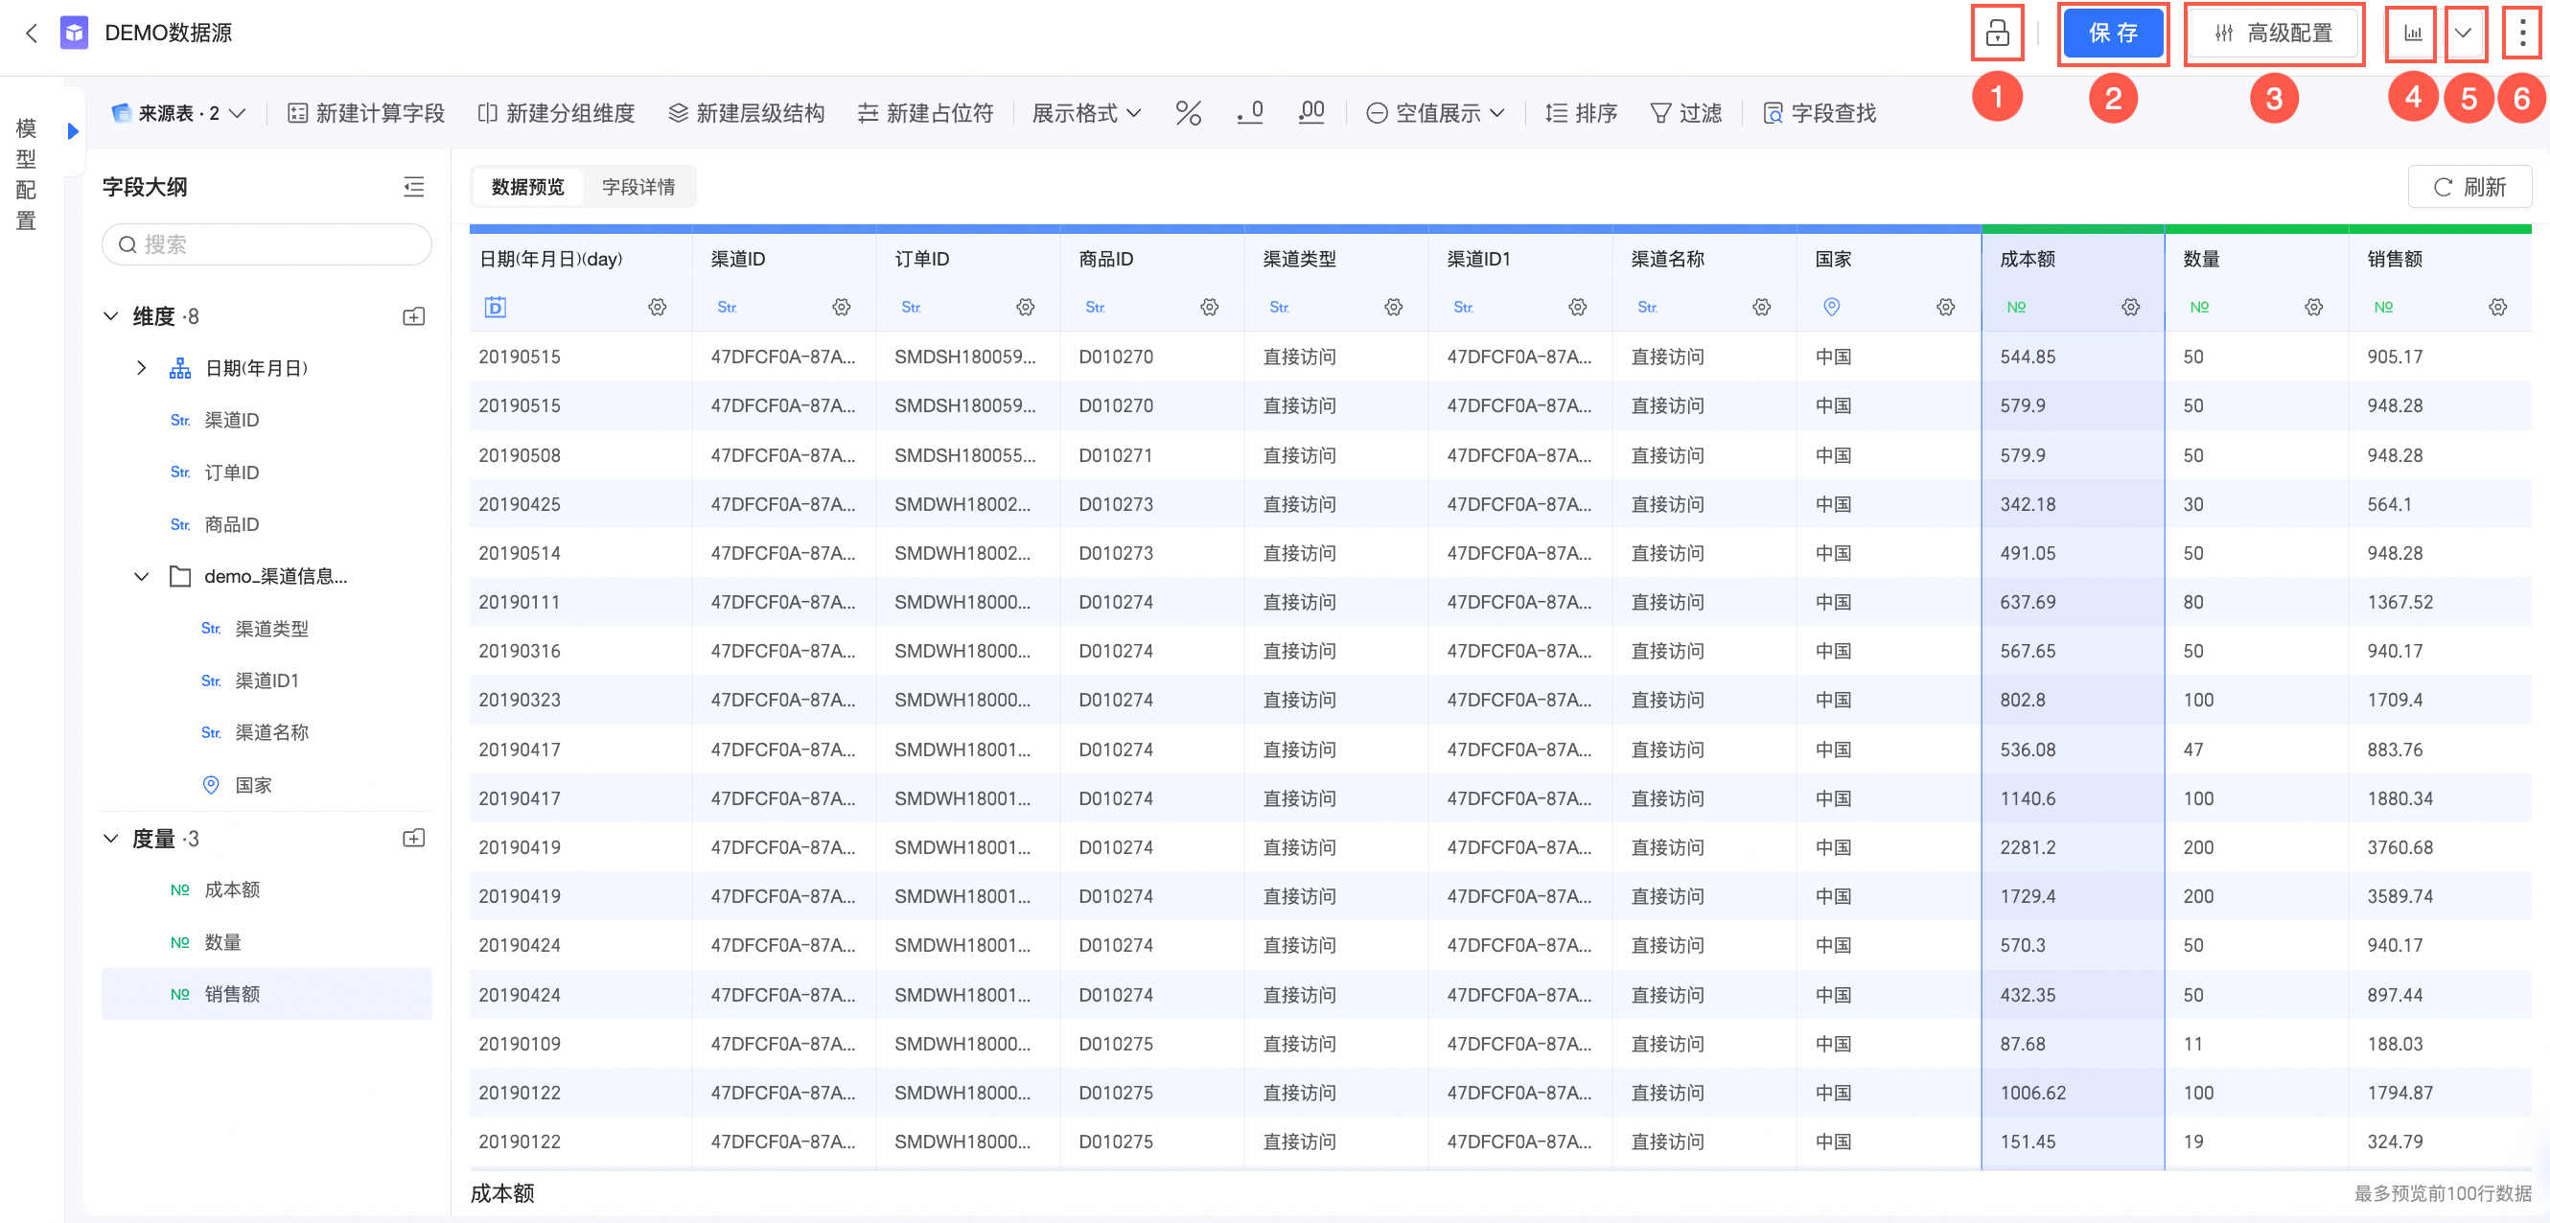Switch to the 字段详情 tab

638,187
